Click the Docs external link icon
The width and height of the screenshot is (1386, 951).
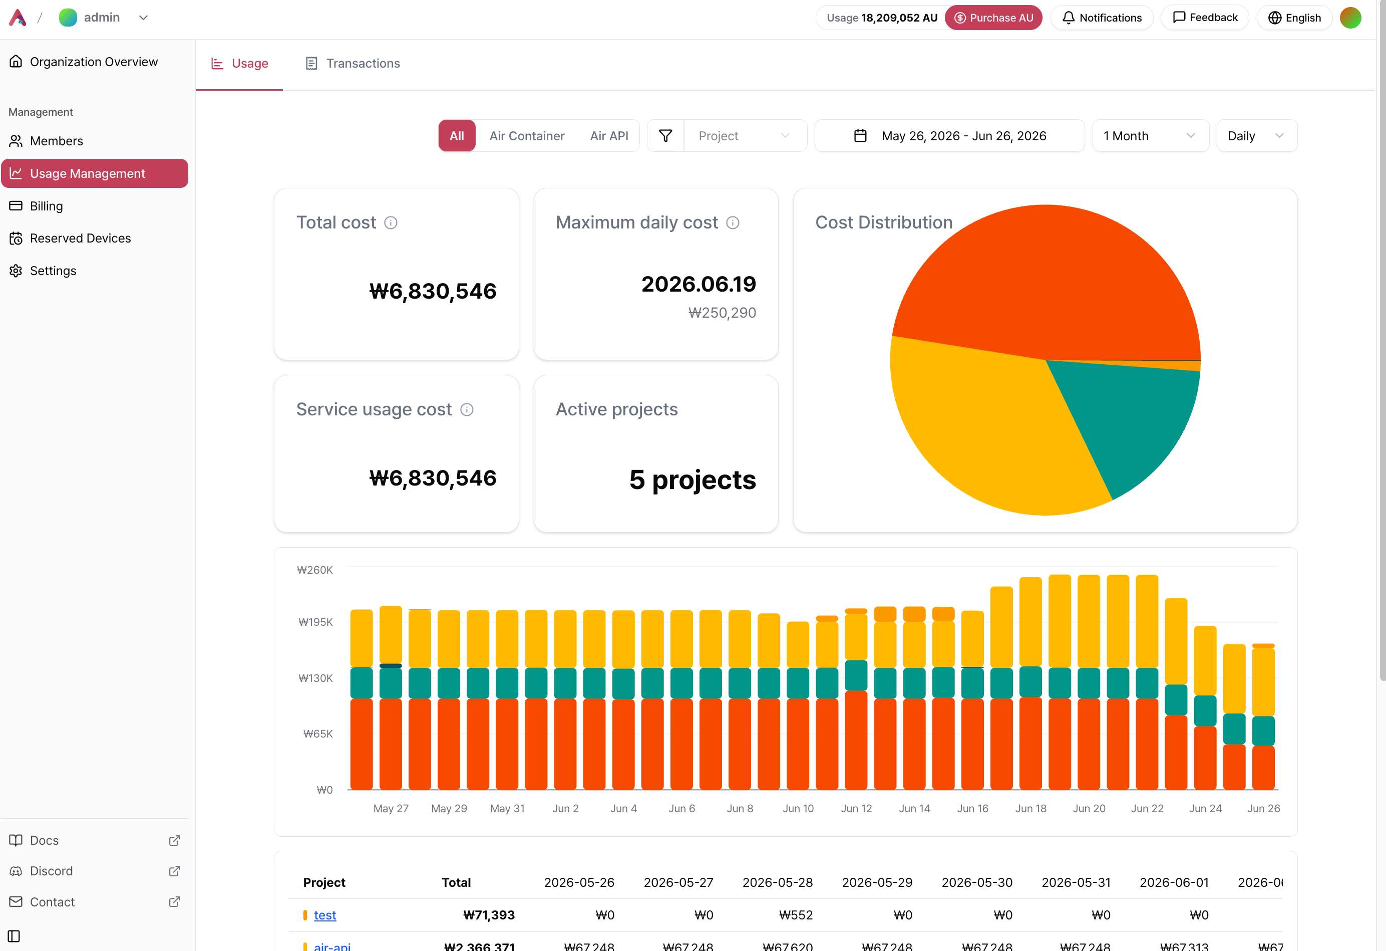point(174,840)
